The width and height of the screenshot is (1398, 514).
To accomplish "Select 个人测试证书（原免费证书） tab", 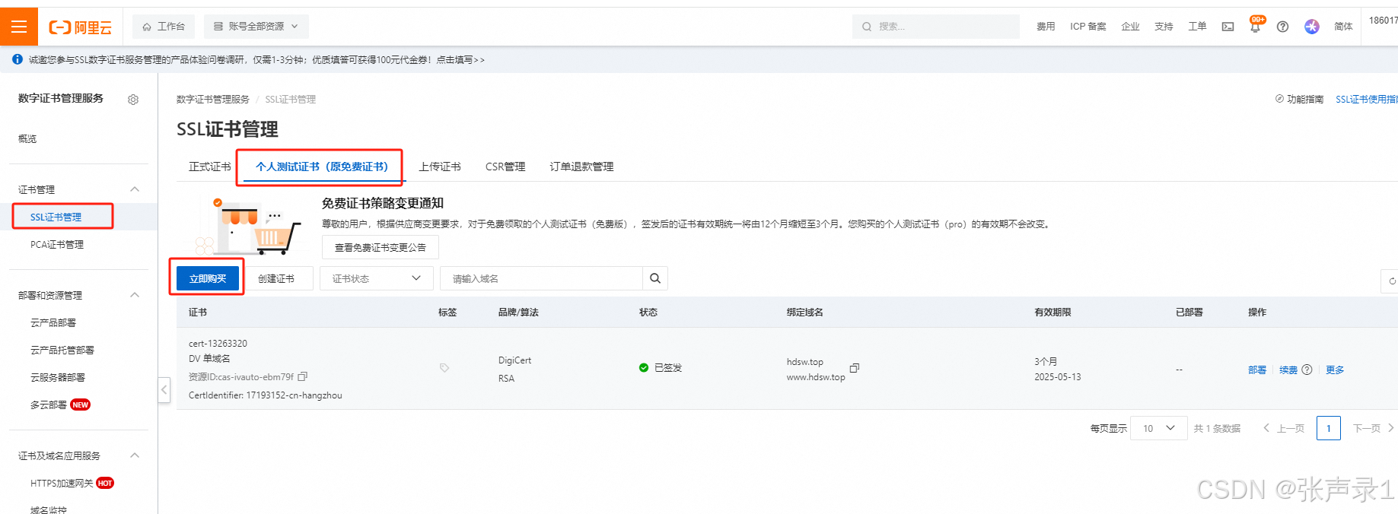I will tap(322, 167).
